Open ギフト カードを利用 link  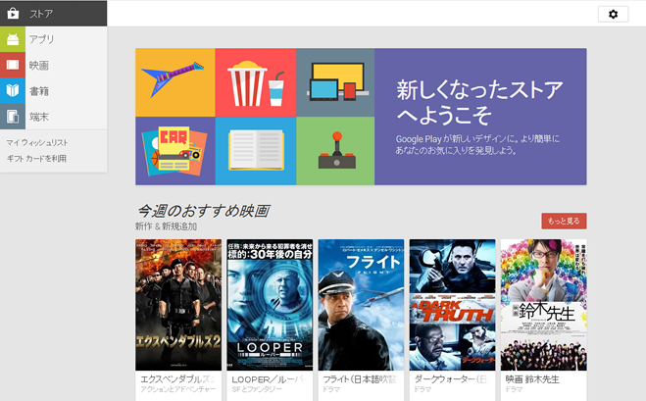click(36, 158)
